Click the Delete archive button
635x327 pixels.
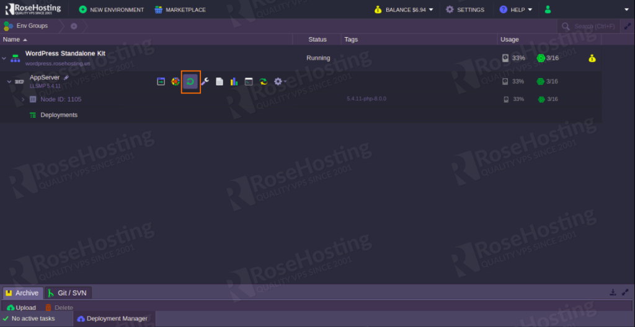click(59, 308)
